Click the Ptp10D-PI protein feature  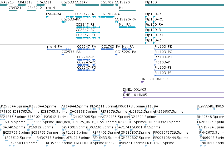[189, 65]
